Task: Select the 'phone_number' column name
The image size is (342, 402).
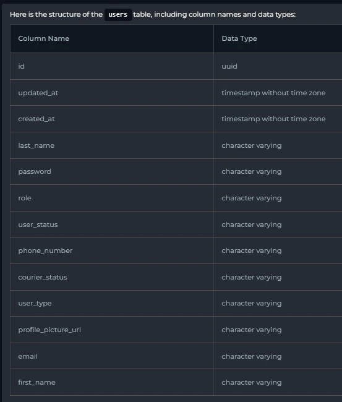Action: (45, 250)
